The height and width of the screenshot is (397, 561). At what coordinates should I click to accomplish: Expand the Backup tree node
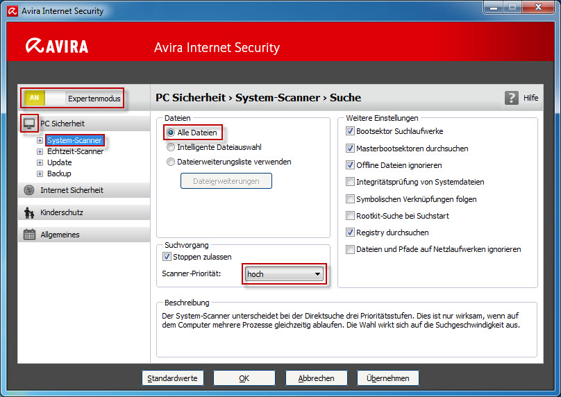point(40,174)
